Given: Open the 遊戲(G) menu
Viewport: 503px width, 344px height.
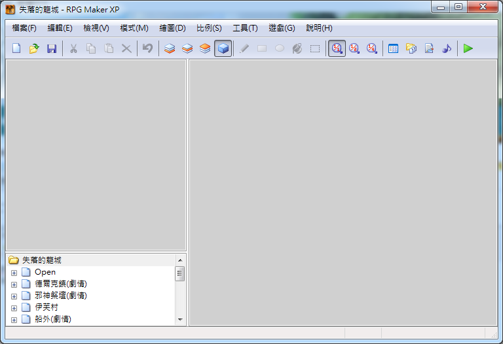Looking at the screenshot, I should click(282, 28).
